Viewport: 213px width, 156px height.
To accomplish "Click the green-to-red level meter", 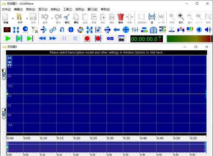I will pos(189,39).
